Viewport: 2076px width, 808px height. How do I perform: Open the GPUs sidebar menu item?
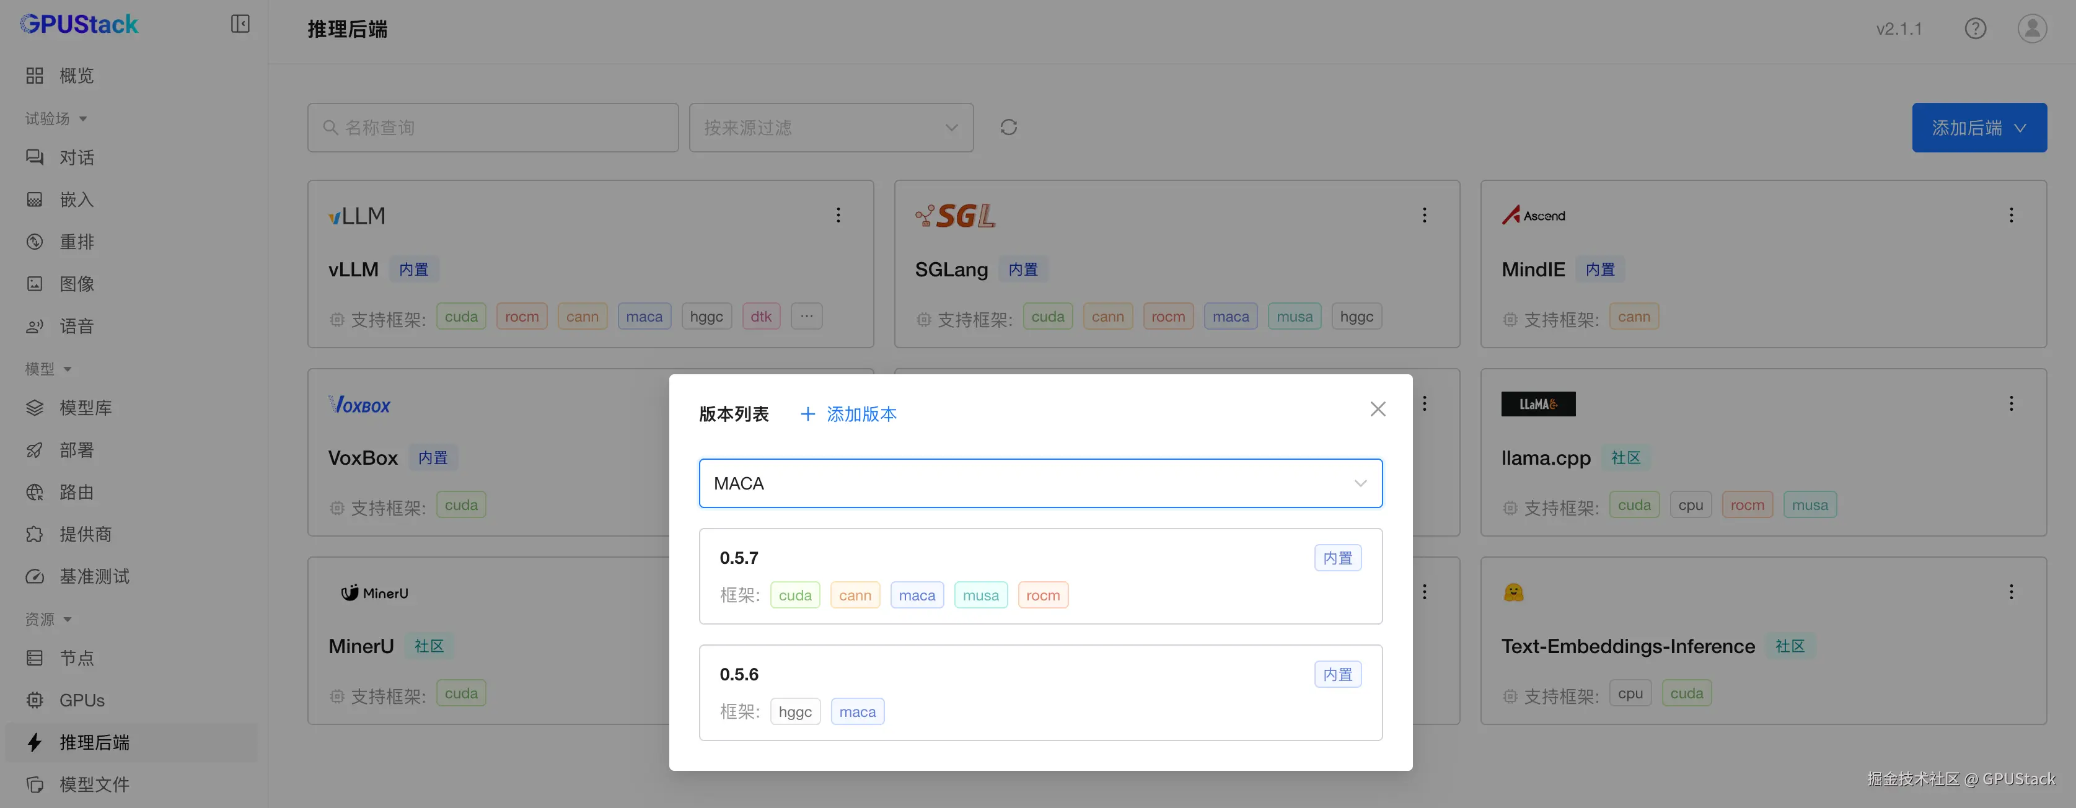point(81,700)
